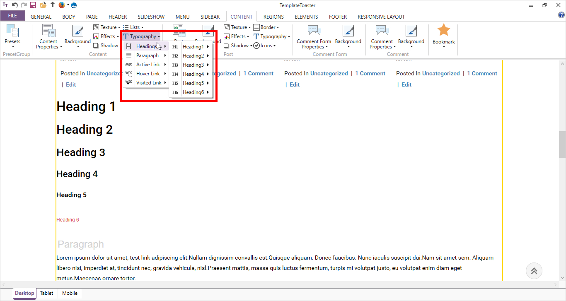This screenshot has width=566, height=301.
Task: Click the rightmost Uncategorized post link
Action: click(441, 73)
